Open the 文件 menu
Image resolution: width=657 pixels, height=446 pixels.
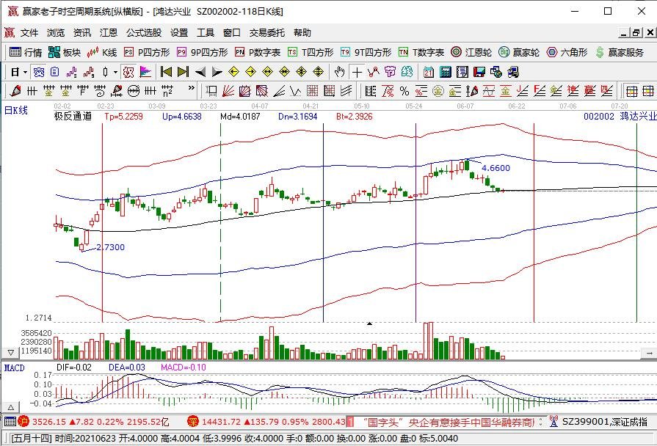(29, 33)
